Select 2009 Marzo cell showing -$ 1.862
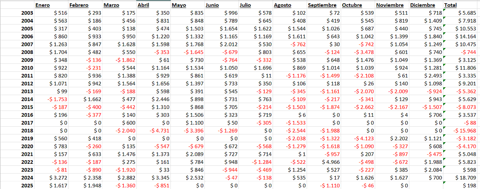480x189 pixels. [x=119, y=60]
